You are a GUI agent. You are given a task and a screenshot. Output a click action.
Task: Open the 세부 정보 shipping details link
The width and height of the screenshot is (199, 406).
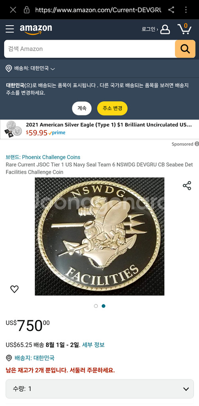(x=93, y=345)
